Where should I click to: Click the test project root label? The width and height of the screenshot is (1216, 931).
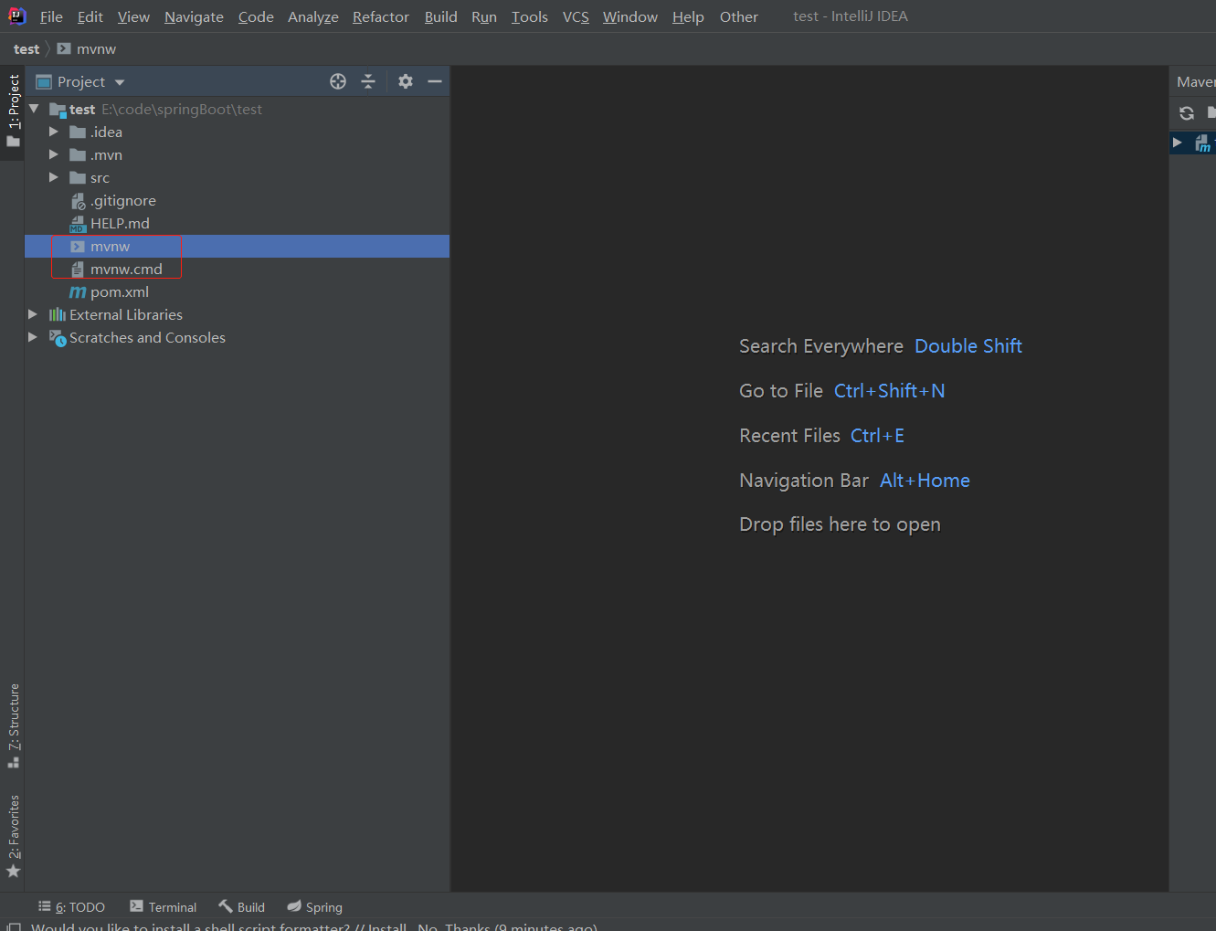click(82, 109)
